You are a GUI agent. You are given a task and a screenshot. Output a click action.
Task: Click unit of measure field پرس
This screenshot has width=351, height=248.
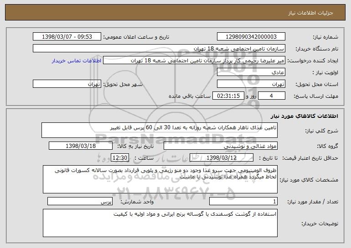pos(80,201)
